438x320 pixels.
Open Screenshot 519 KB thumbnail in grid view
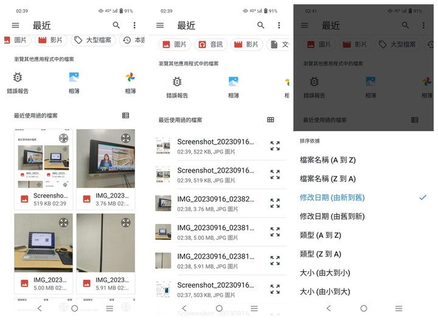[x=43, y=159]
